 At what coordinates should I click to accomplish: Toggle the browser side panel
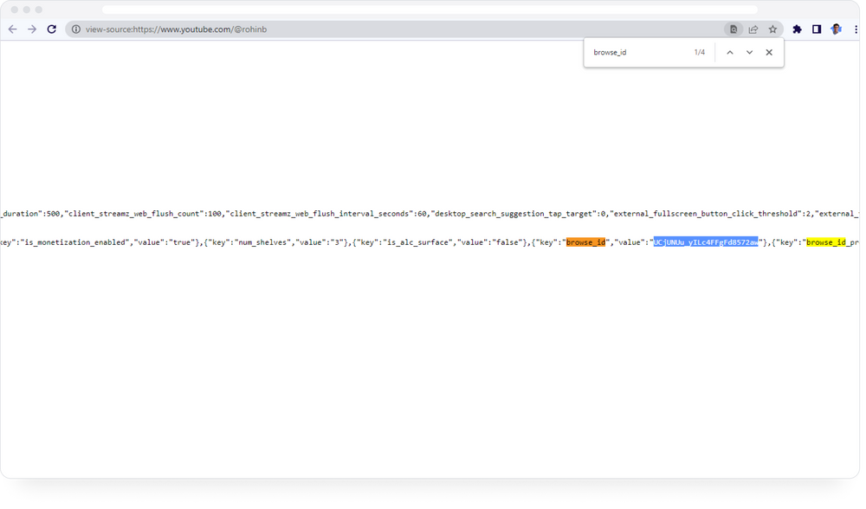817,29
